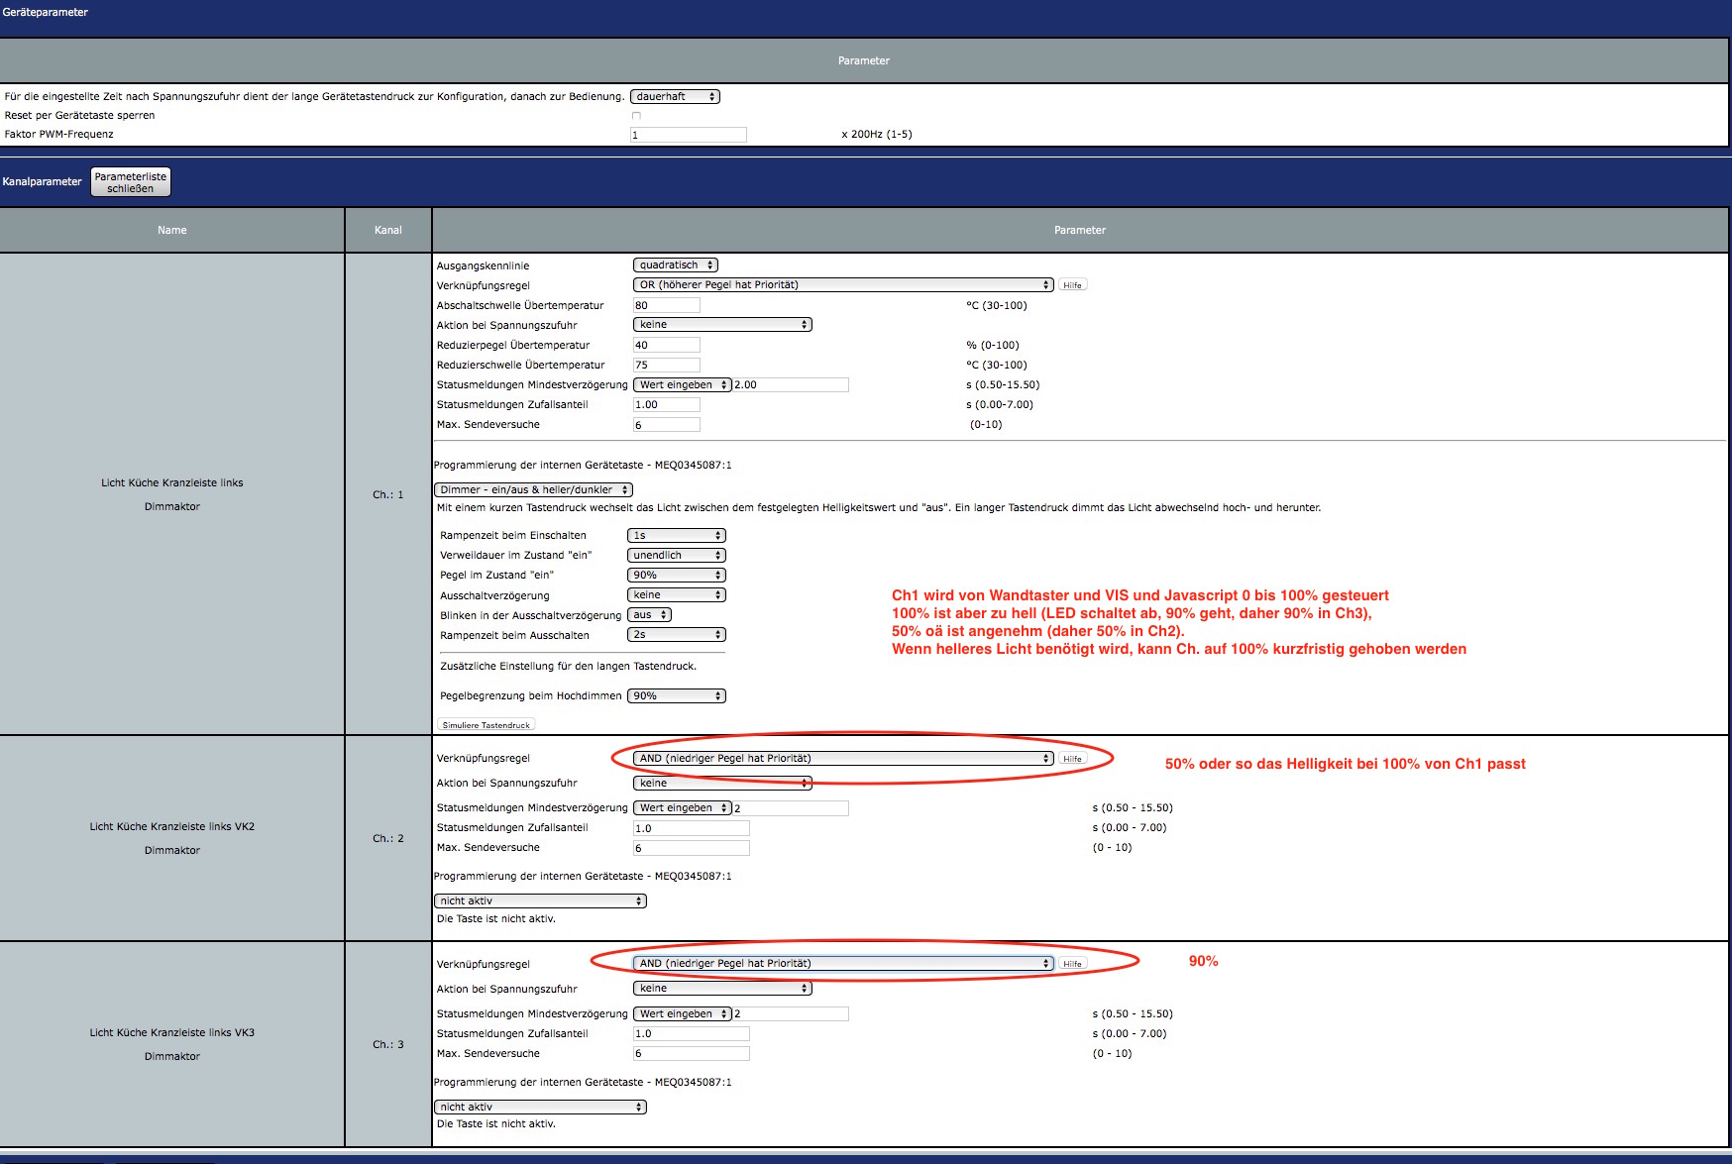
Task: Open Ch. 1 Mindestverzögerung 'Wert eingeben' dropdown
Action: 683,384
